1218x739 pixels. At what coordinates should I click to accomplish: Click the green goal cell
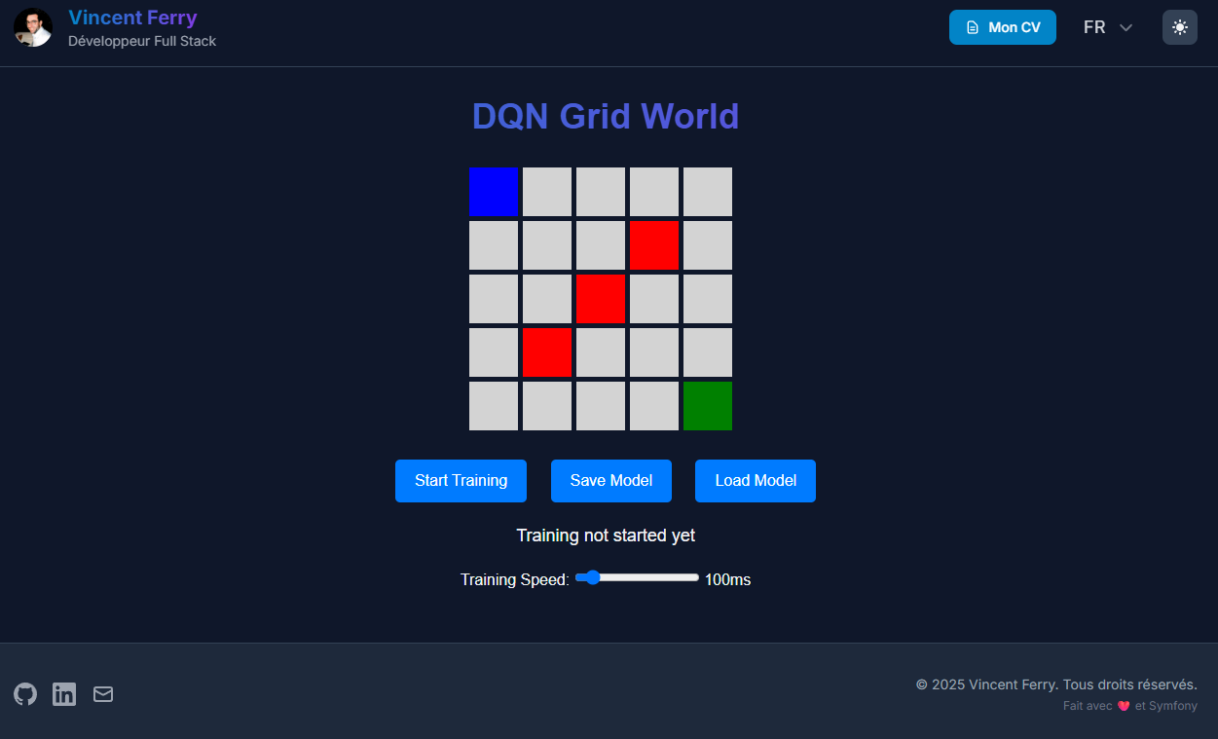708,406
